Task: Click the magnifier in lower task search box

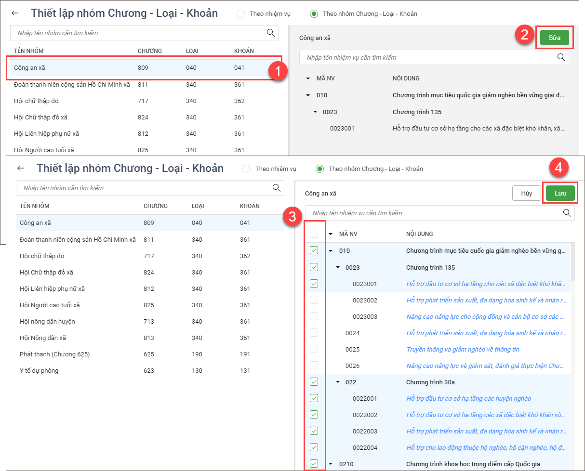Action: tap(567, 213)
